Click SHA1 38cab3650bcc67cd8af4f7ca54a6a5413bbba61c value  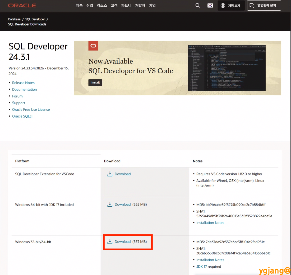(x=233, y=253)
